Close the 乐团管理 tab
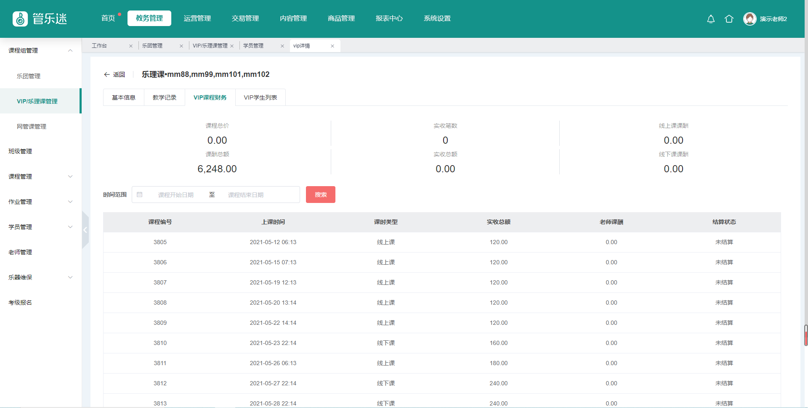Viewport: 808px width, 408px height. click(x=181, y=46)
